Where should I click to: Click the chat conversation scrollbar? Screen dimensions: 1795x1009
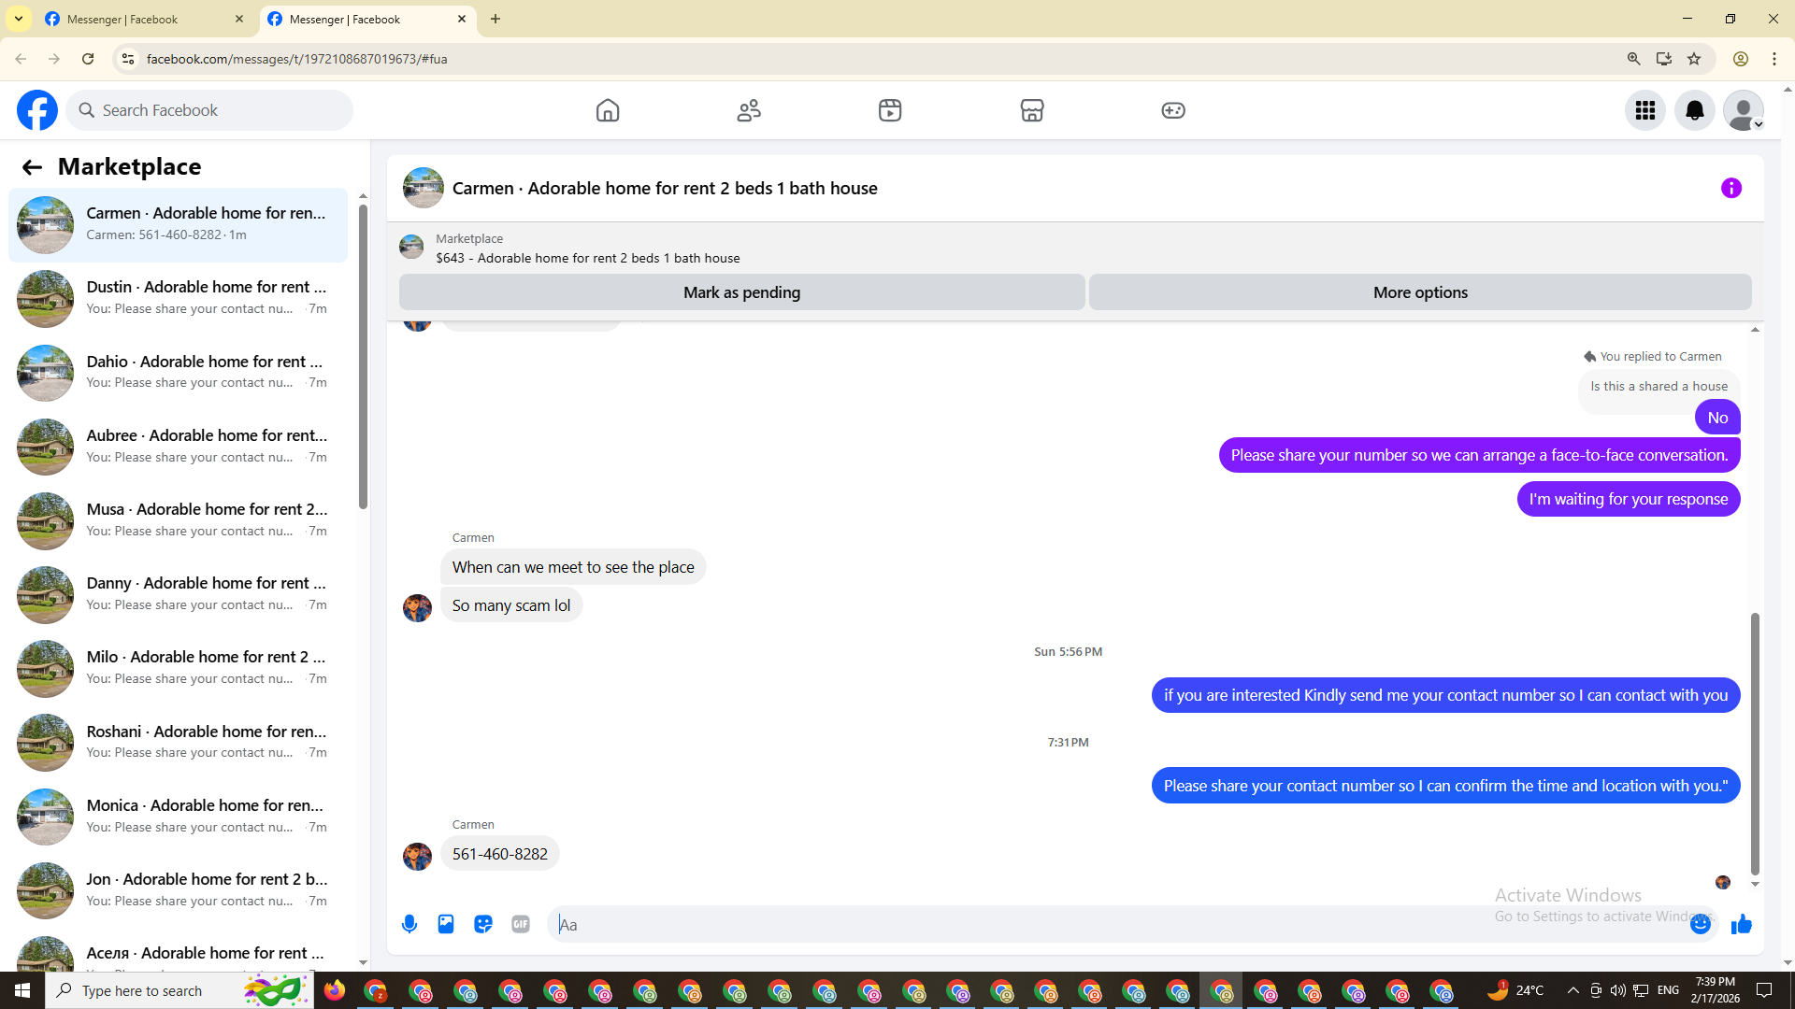pos(1755,743)
